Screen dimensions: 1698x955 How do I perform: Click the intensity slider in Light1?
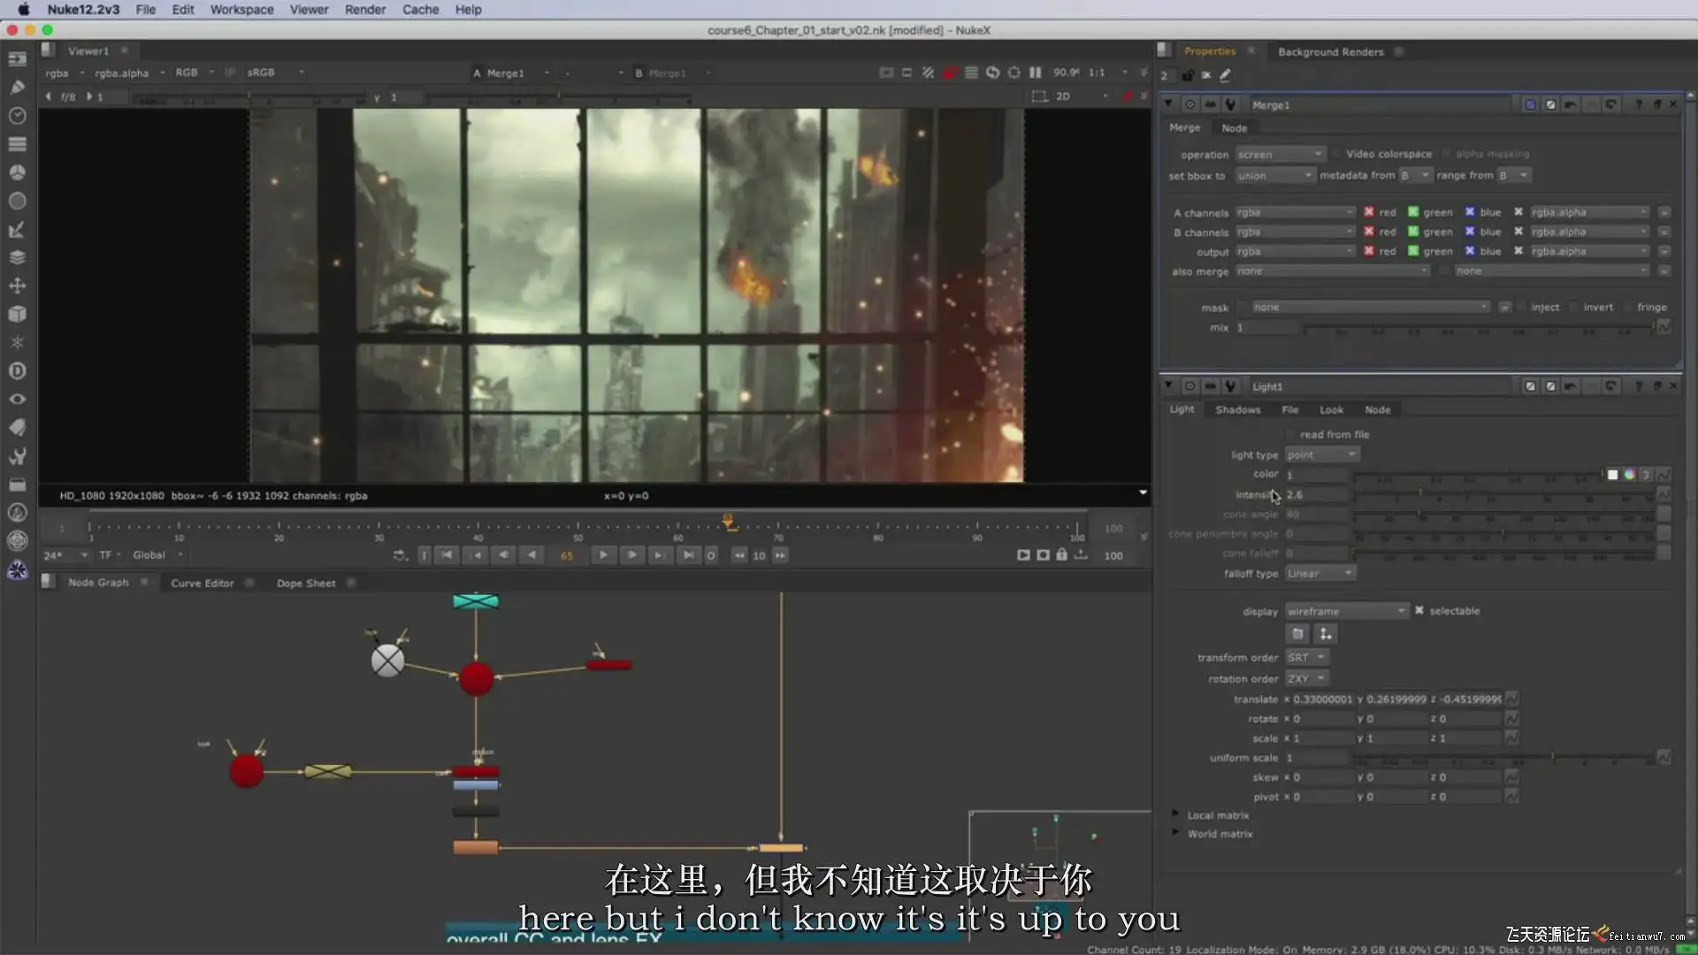(x=1503, y=494)
